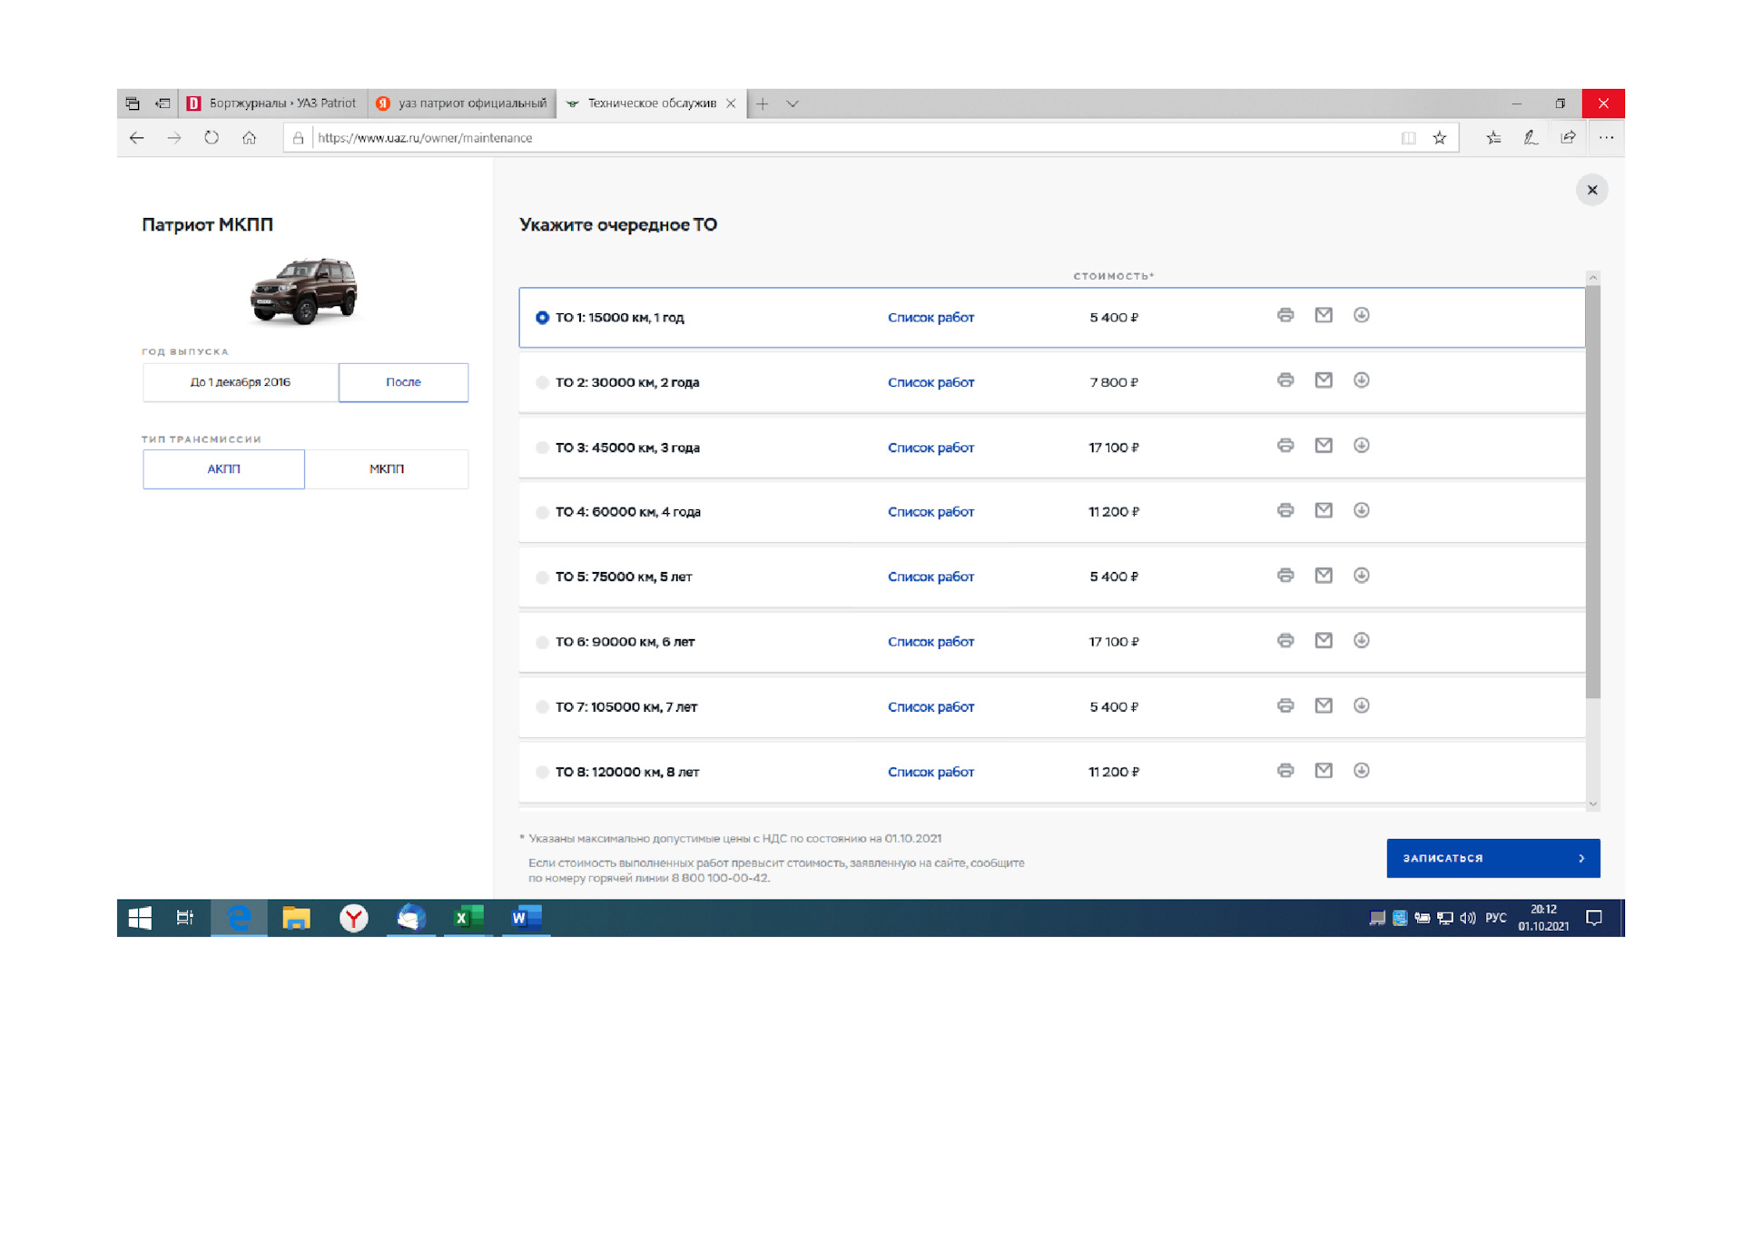Email the ТО 1 maintenance details
1743x1233 pixels.
click(x=1324, y=315)
